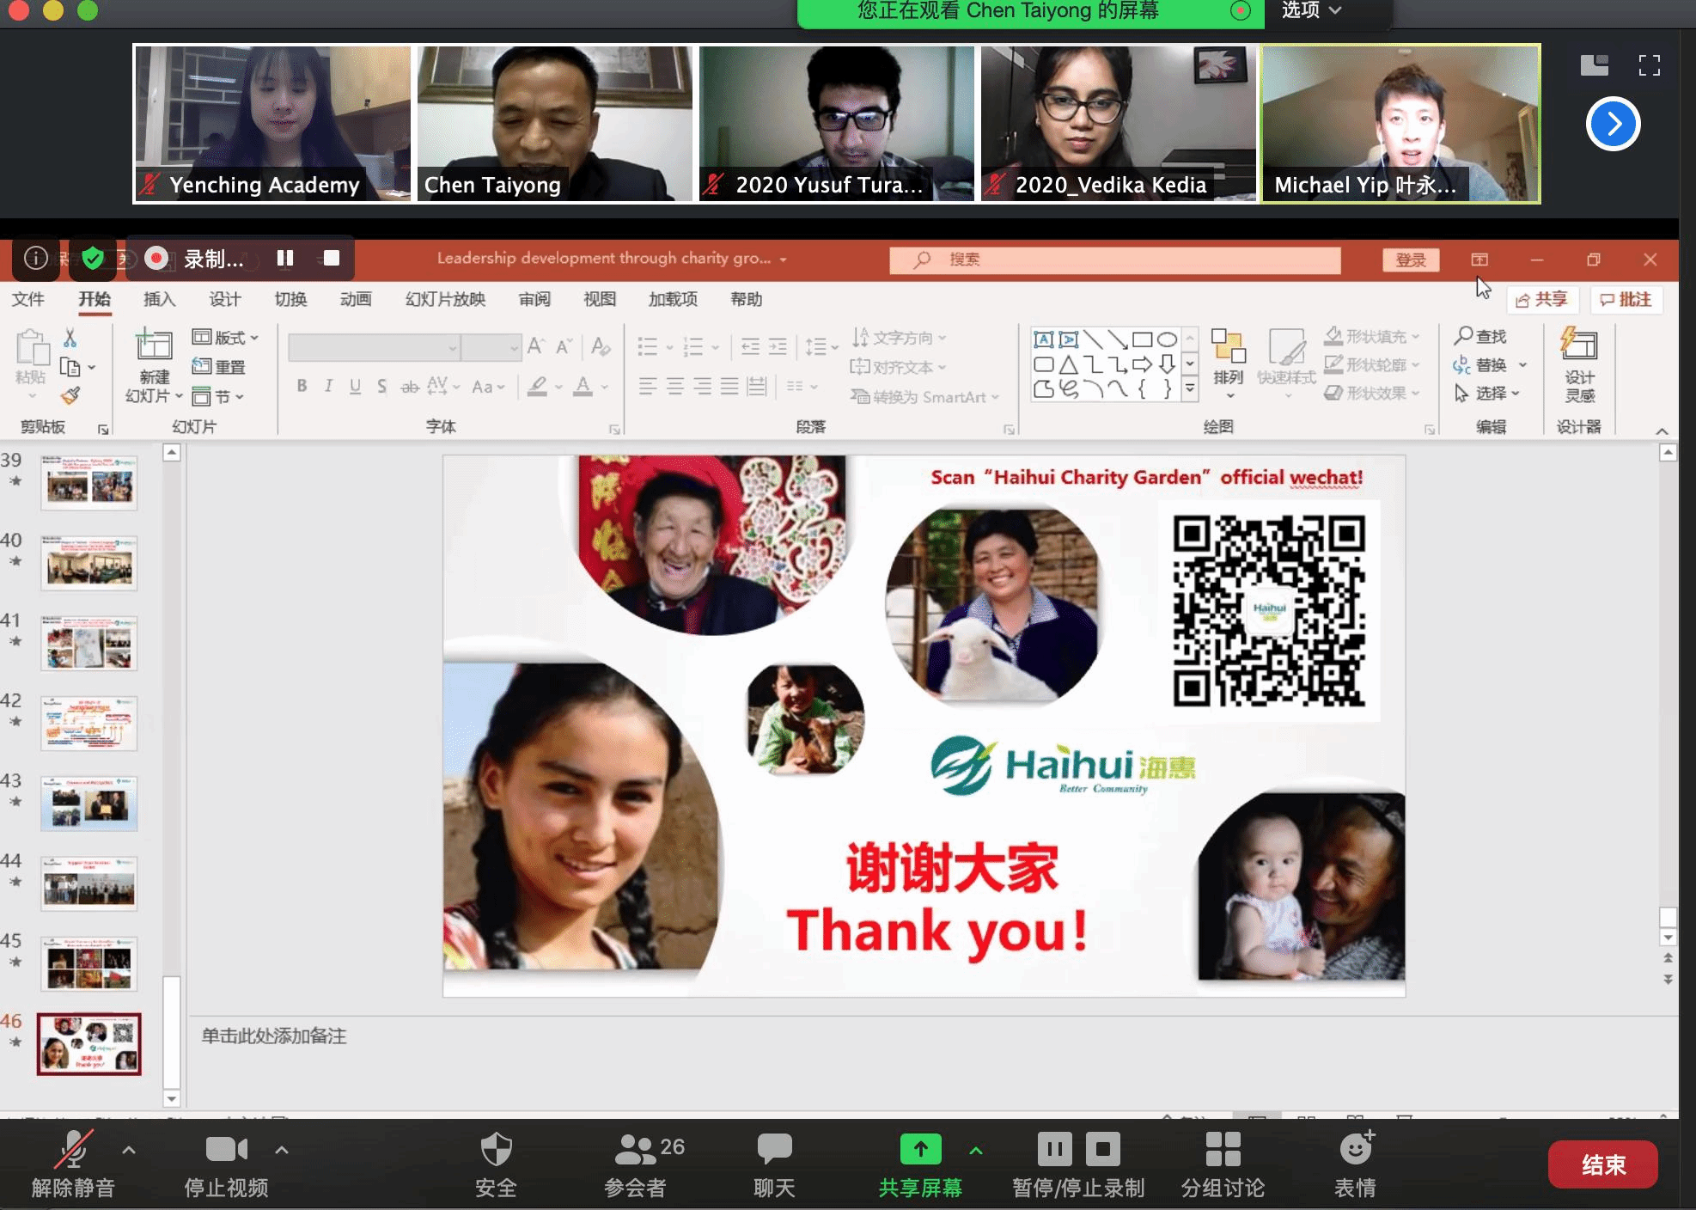Click the Zoom security shield icon
1696x1210 pixels.
coord(496,1149)
